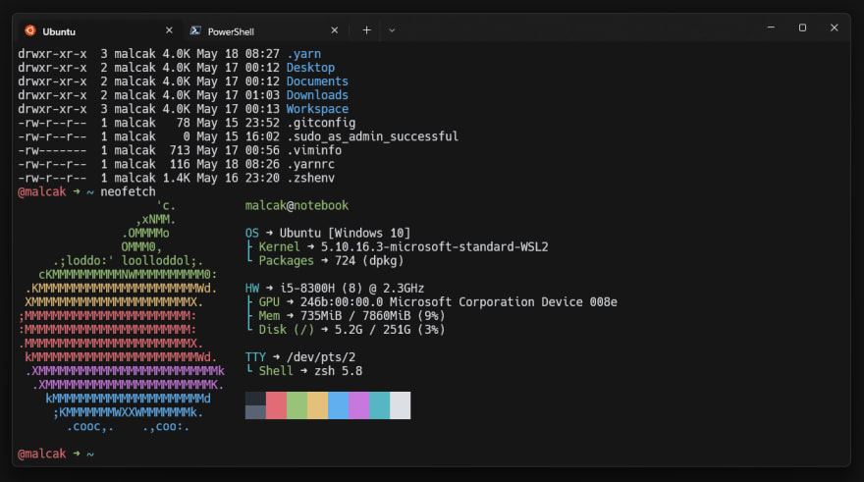Click the Documents directory name

(317, 81)
